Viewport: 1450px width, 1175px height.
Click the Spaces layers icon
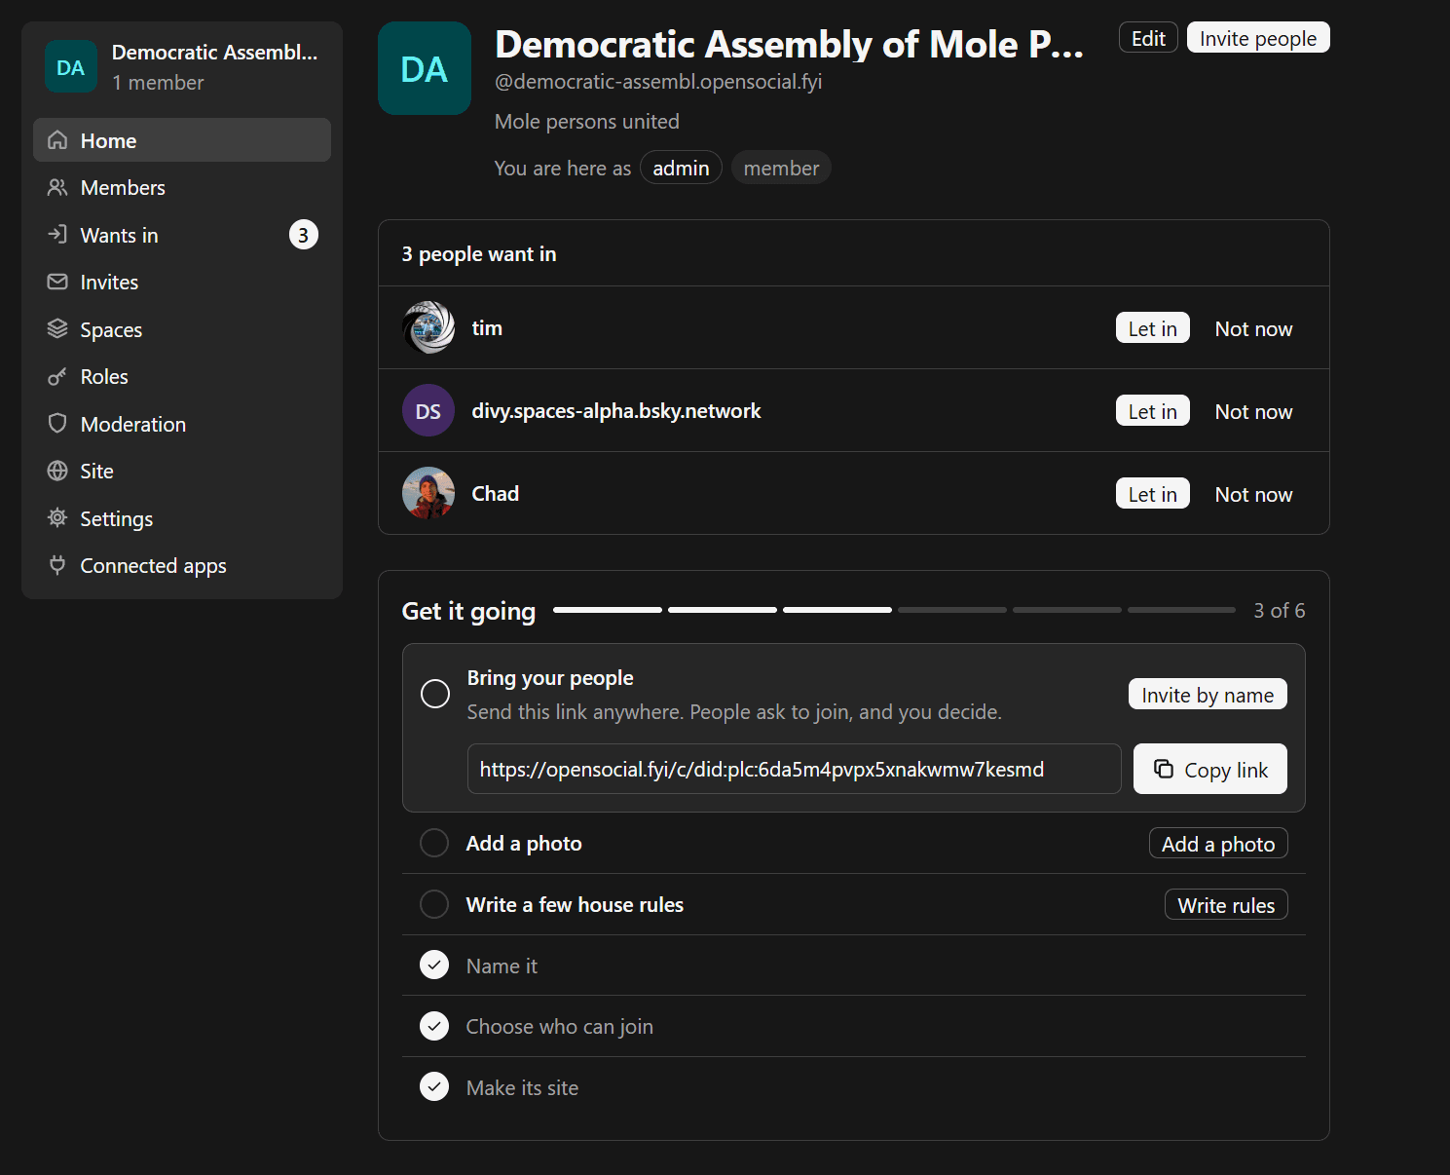point(57,329)
